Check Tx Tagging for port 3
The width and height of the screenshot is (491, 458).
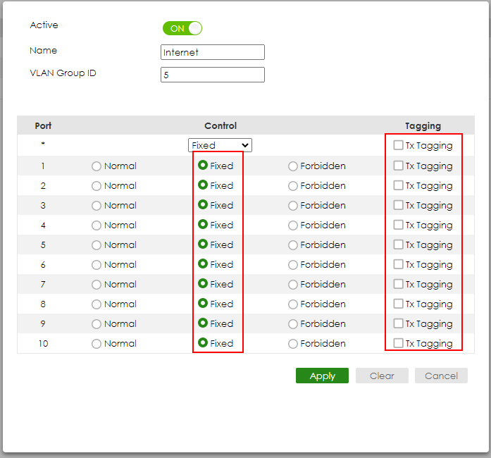tap(399, 205)
